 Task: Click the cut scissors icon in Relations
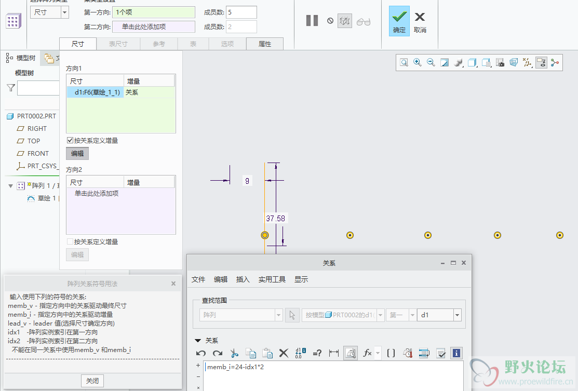[234, 353]
